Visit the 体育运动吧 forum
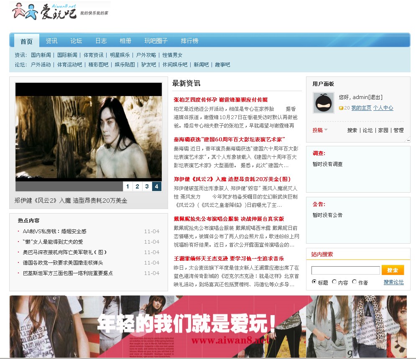The height and width of the screenshot is (359, 416). coord(69,64)
